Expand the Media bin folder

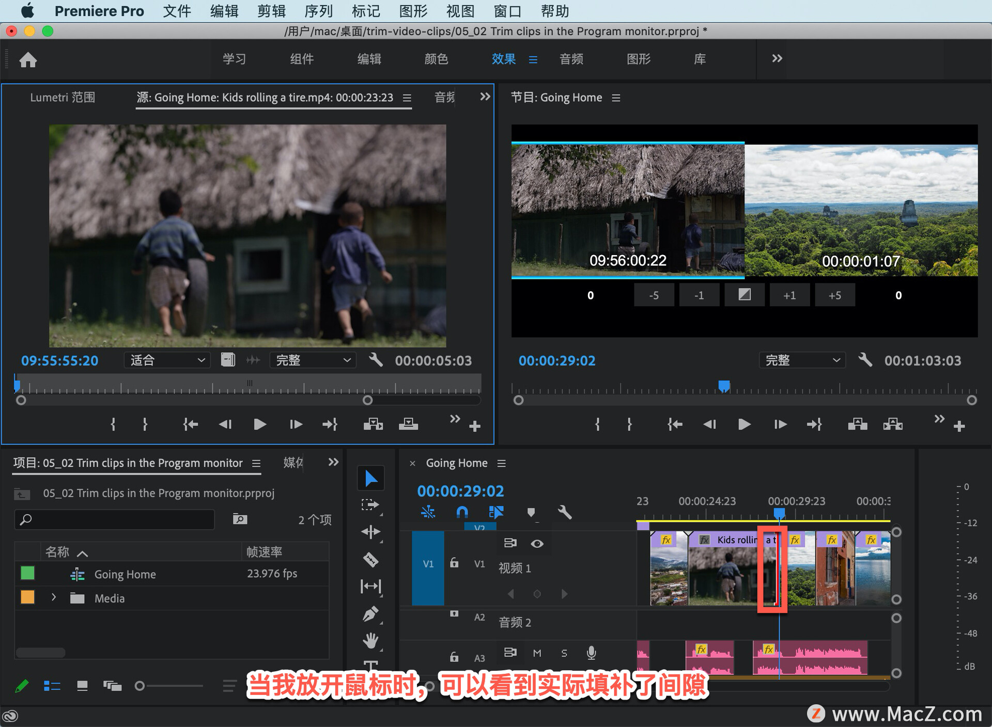click(54, 597)
